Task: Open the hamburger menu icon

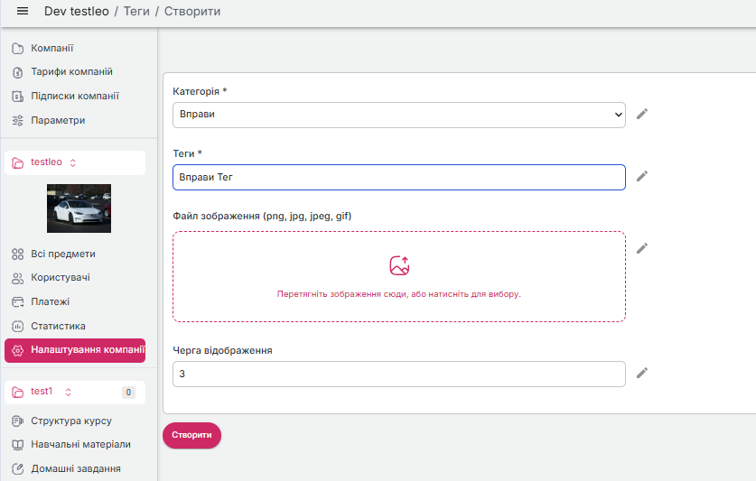Action: click(23, 12)
